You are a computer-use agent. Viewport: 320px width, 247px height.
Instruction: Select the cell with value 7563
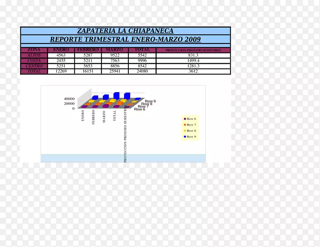114,61
